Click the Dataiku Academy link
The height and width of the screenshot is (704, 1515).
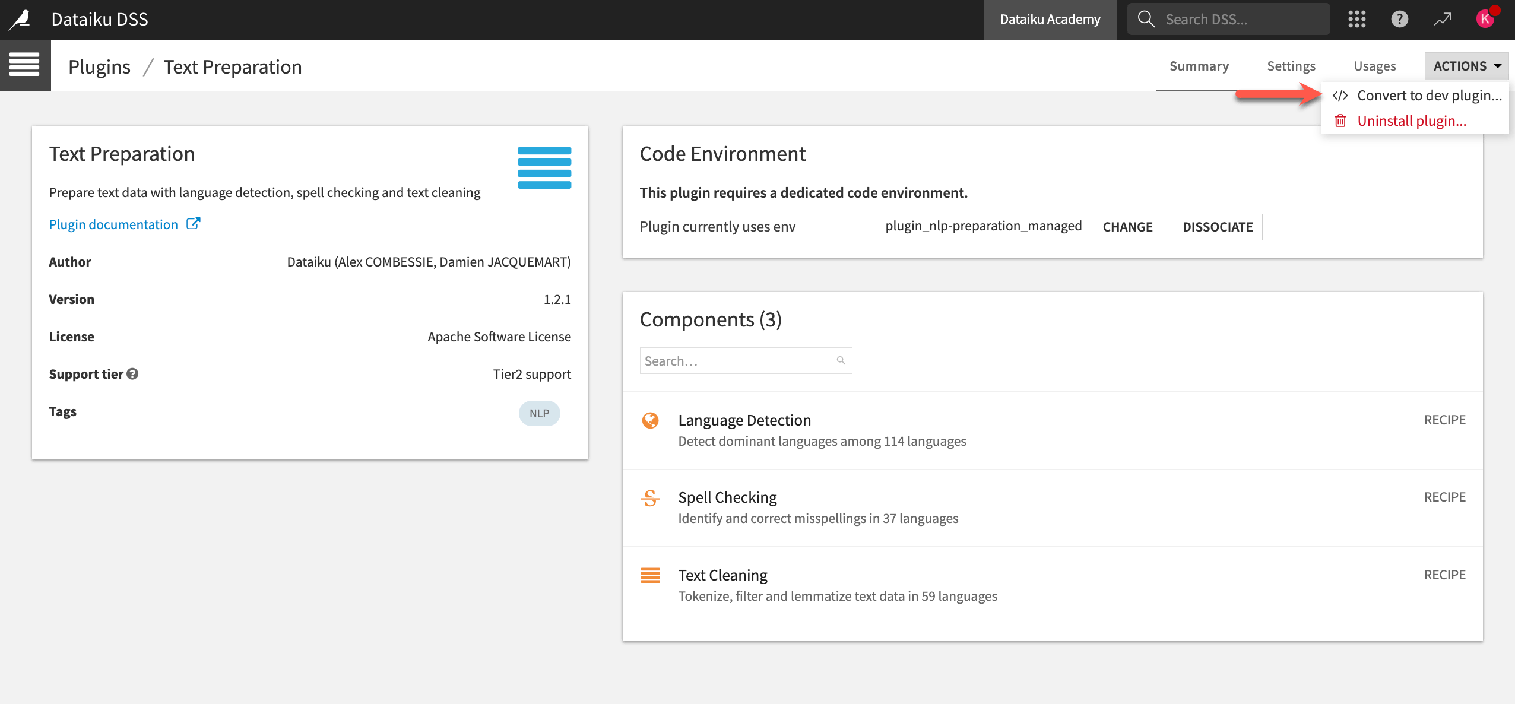point(1051,18)
